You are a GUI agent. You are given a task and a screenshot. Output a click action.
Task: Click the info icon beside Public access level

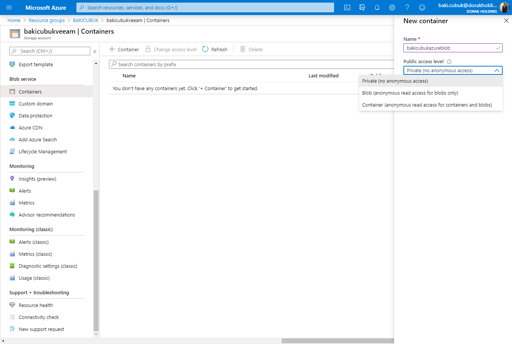[449, 62]
